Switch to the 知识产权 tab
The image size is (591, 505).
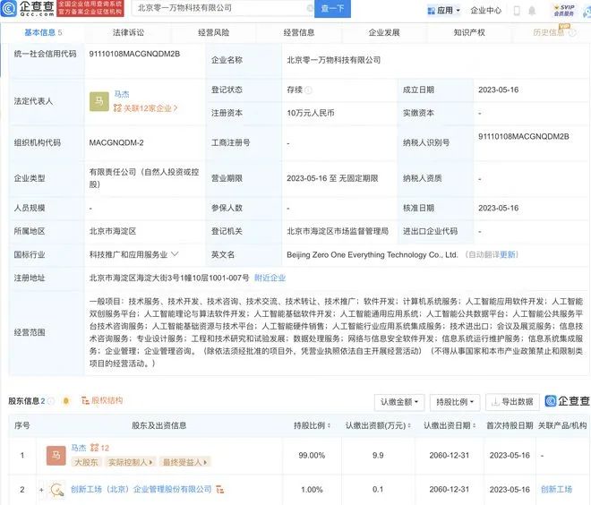[469, 32]
